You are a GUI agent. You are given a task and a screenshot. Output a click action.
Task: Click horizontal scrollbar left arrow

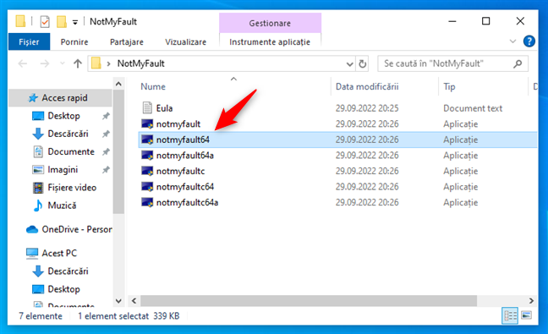click(134, 301)
